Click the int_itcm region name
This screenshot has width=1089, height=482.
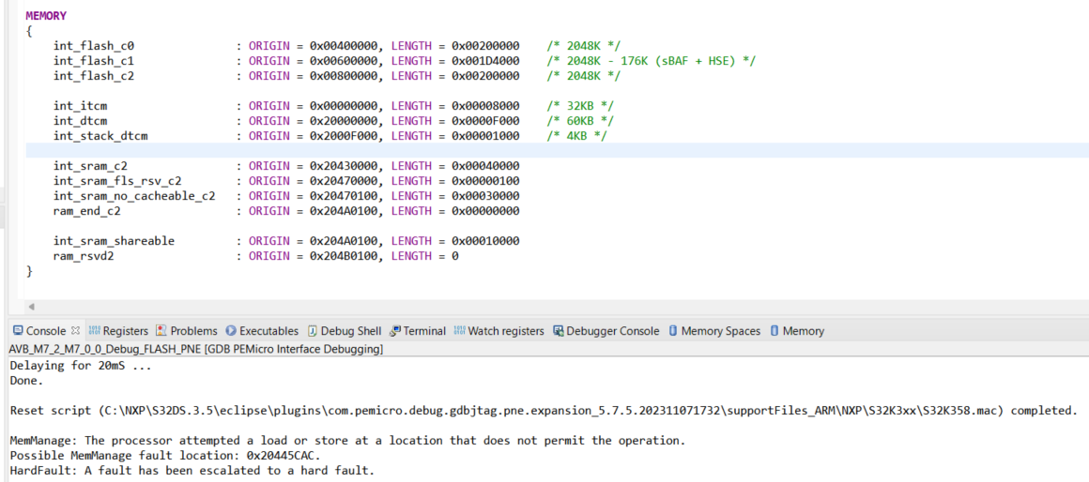tap(81, 106)
